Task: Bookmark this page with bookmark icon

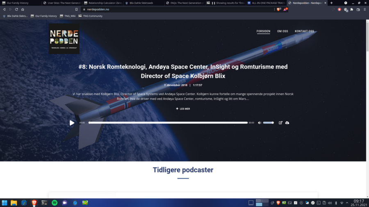Action: [x=76, y=9]
